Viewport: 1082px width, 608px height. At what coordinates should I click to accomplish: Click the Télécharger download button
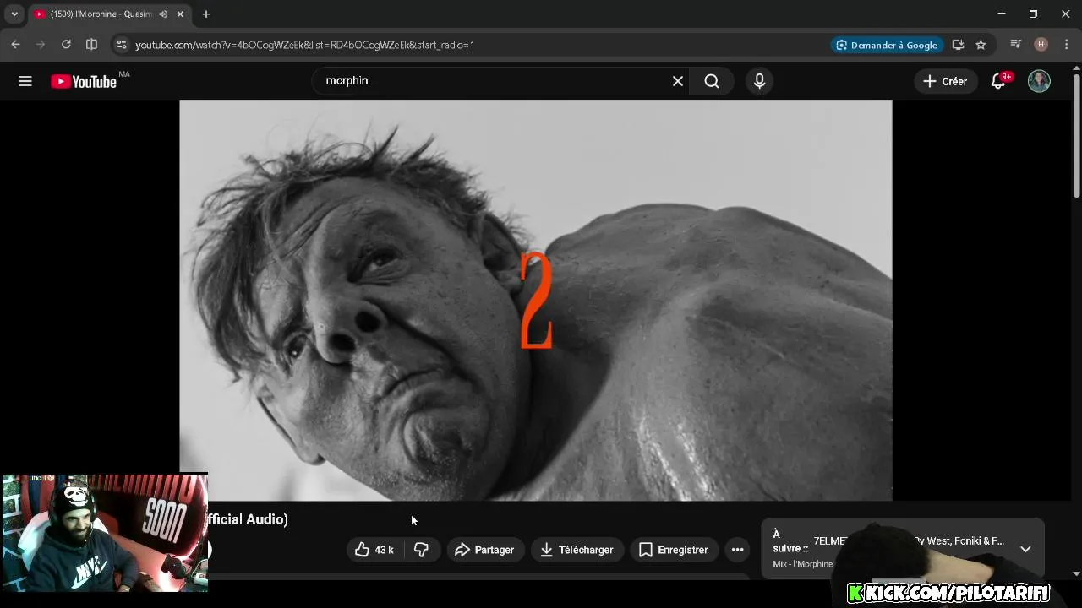click(x=577, y=550)
